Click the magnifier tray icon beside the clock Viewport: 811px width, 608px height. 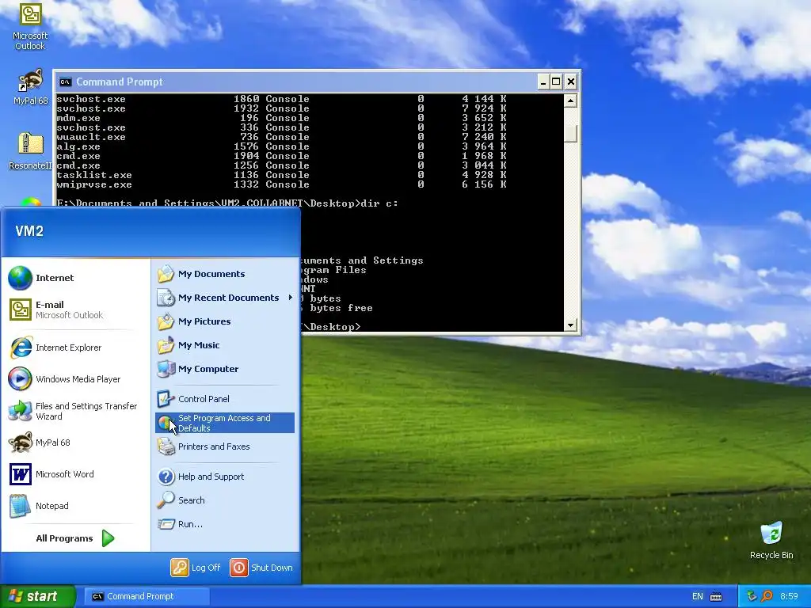(x=767, y=597)
